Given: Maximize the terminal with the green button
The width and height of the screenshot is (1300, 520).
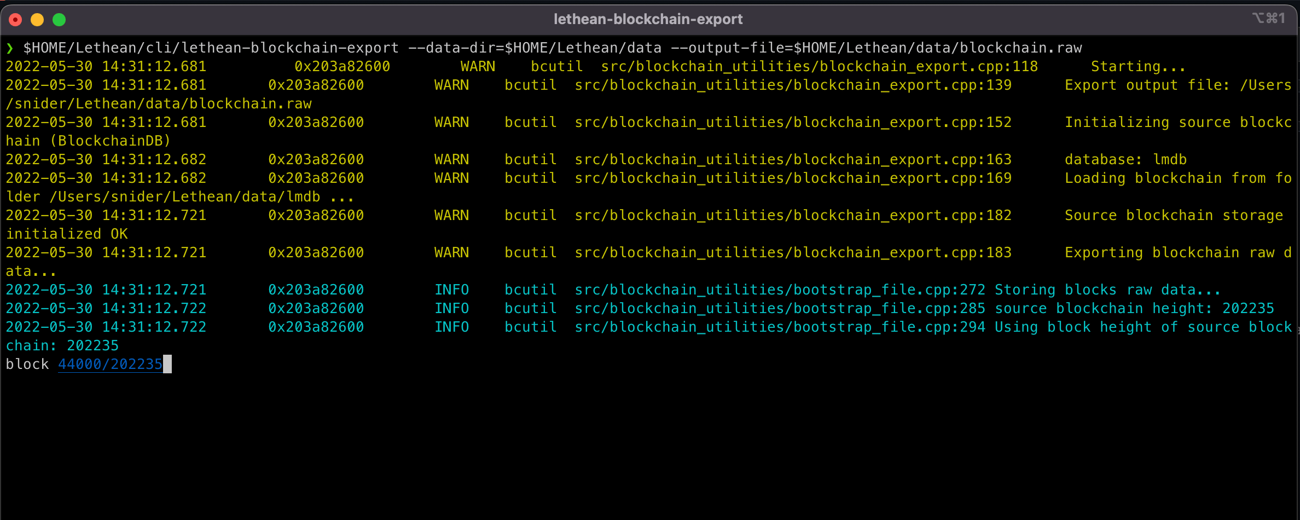Looking at the screenshot, I should [59, 20].
